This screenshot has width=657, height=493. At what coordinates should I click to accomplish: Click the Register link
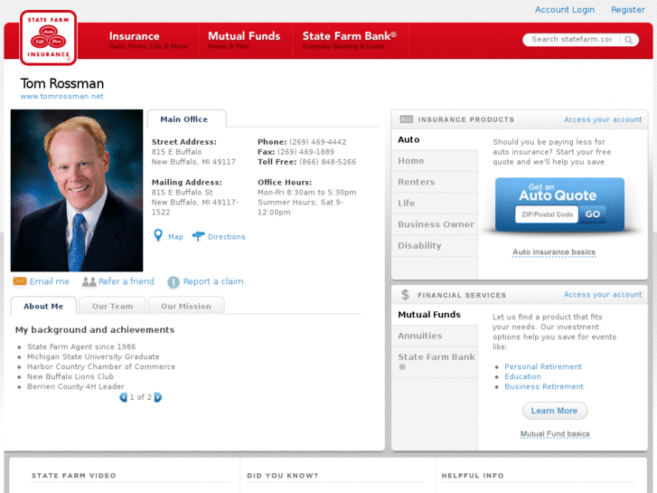click(628, 9)
